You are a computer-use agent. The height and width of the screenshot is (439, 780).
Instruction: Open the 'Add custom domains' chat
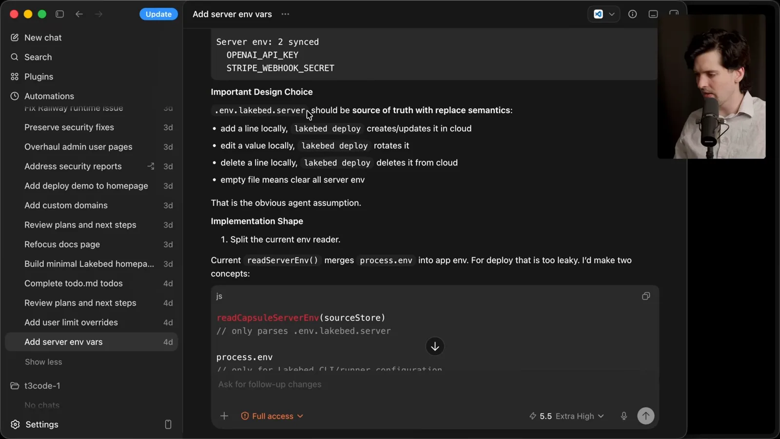click(x=91, y=205)
